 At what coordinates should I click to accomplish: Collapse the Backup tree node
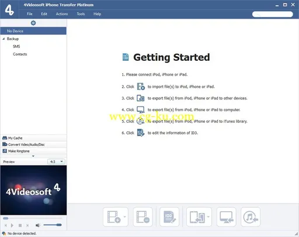click(x=4, y=39)
